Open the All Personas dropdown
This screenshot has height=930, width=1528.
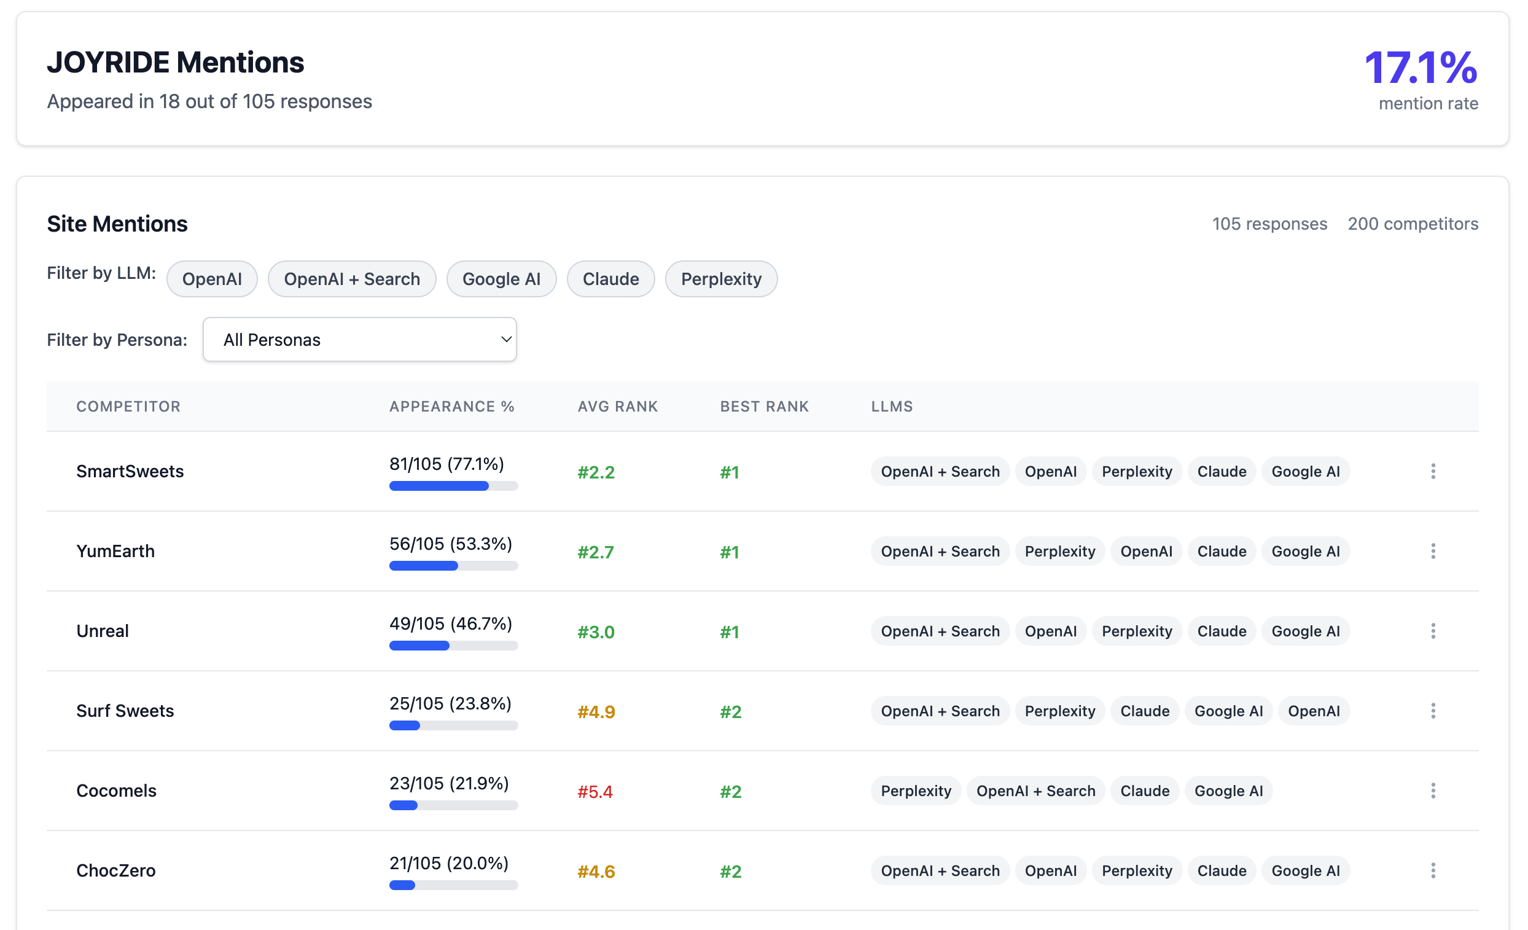360,339
